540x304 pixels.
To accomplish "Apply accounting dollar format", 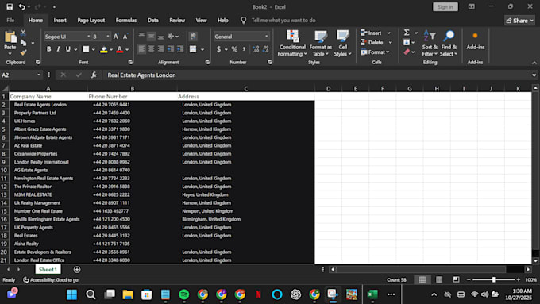I will click(x=218, y=49).
